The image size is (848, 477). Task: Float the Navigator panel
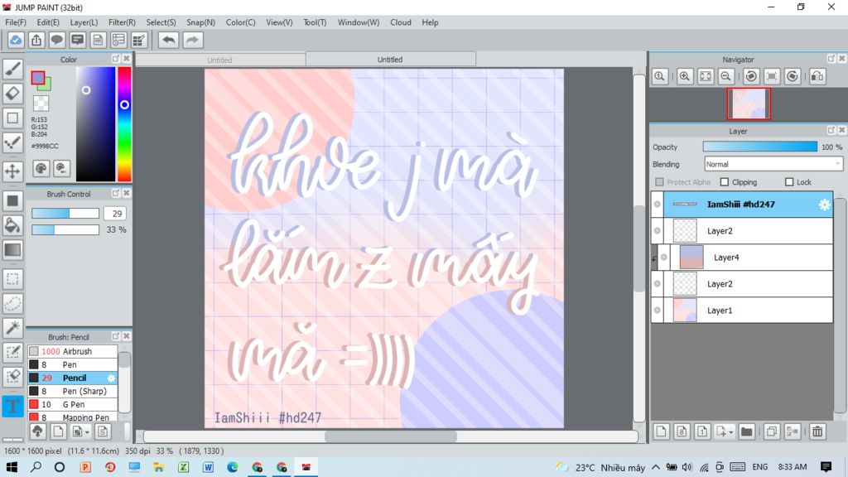[831, 59]
